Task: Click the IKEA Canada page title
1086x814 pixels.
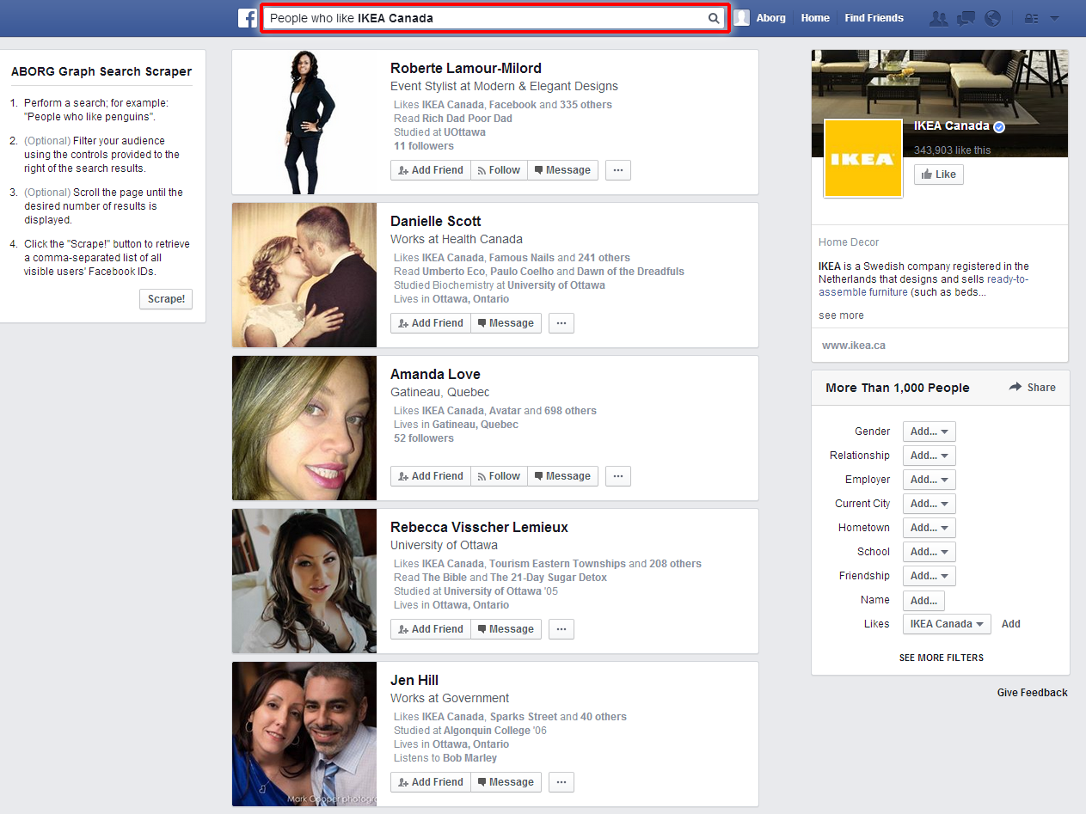Action: 952,125
